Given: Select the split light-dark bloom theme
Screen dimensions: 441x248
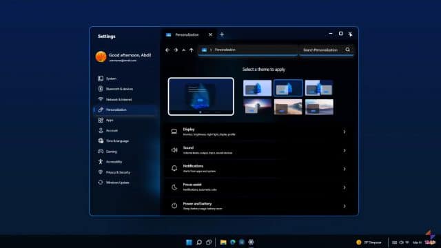Looking at the screenshot, I should click(x=319, y=87).
